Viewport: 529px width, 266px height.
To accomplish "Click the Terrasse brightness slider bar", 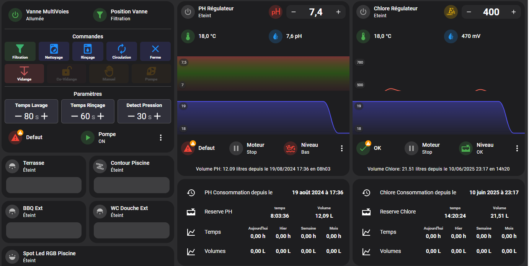I will 44,185.
